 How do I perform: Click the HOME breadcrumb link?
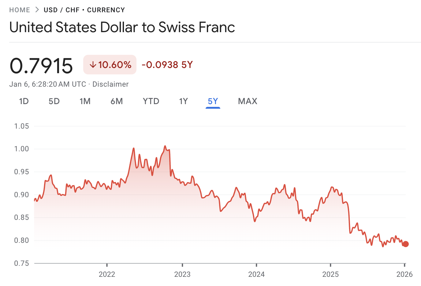click(x=20, y=9)
